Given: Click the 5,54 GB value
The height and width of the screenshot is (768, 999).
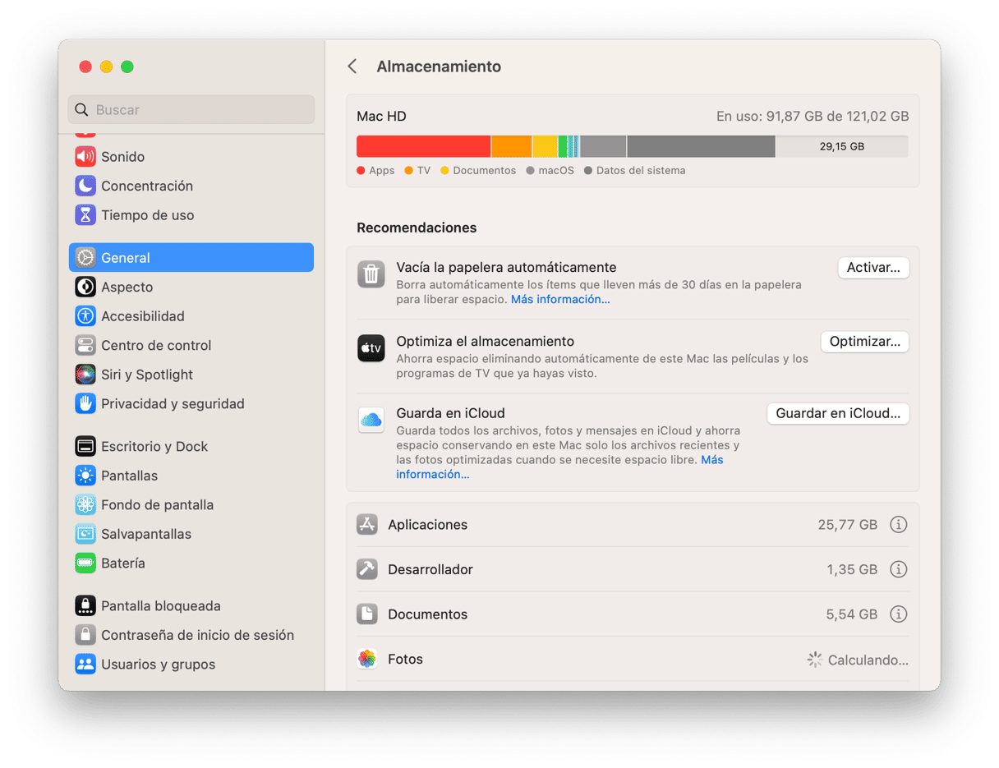Looking at the screenshot, I should coord(851,614).
